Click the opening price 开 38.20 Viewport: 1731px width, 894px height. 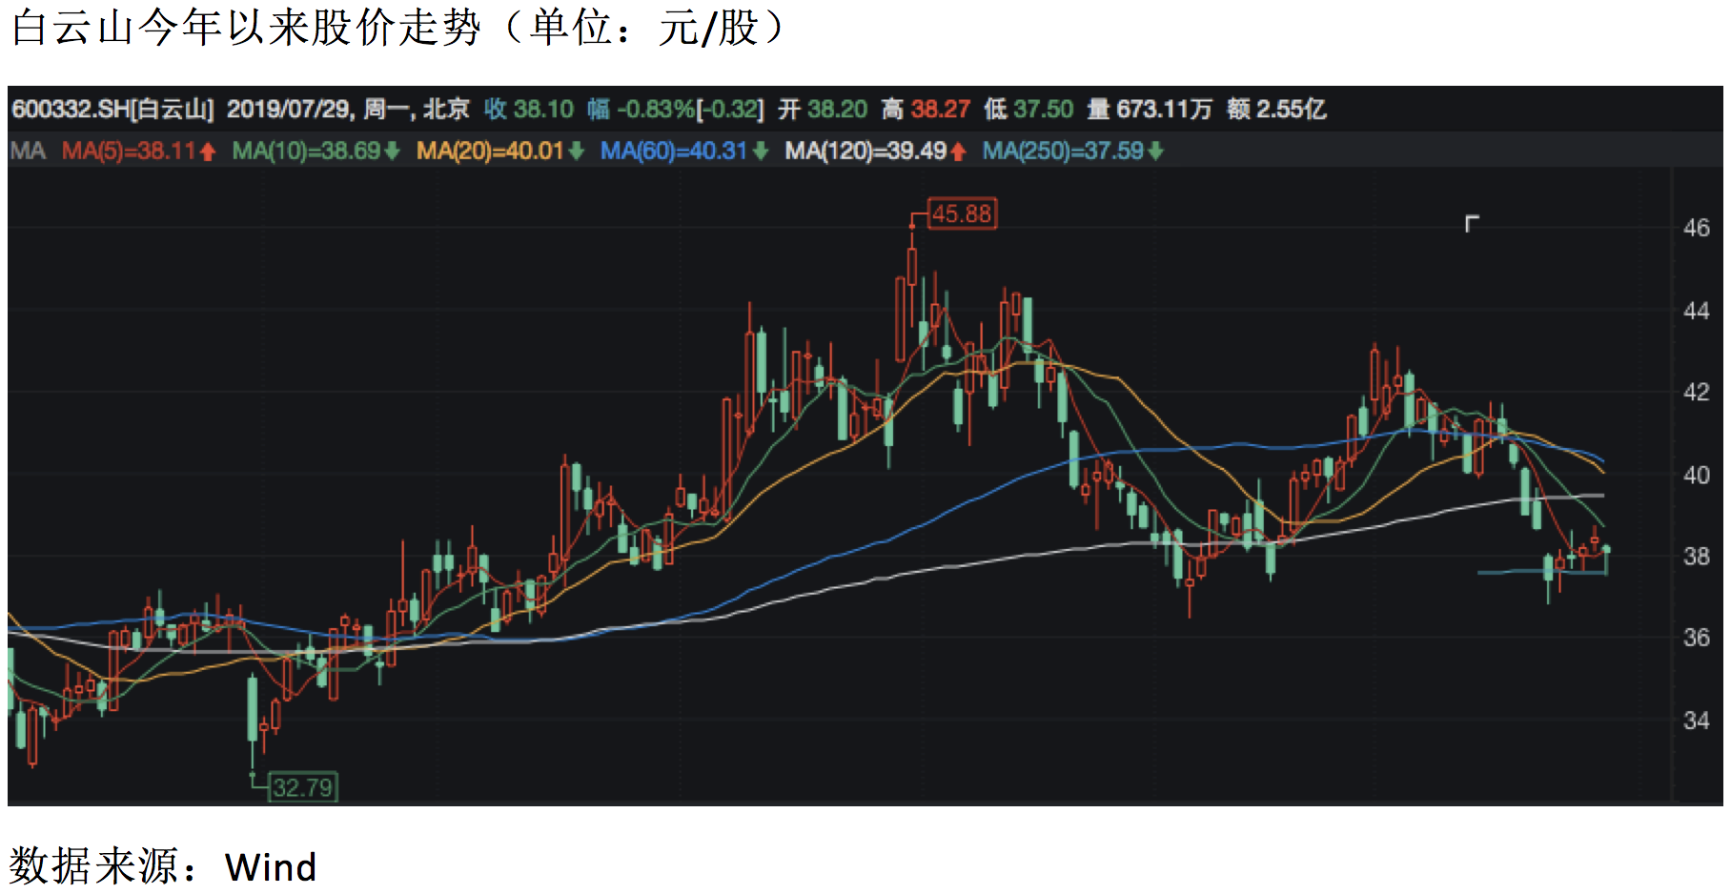[x=823, y=110]
